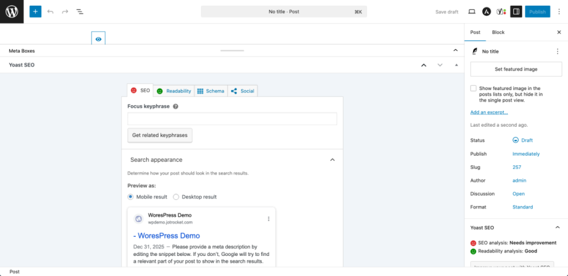568x276 pixels.
Task: Click the Draft status icon
Action: pos(516,140)
